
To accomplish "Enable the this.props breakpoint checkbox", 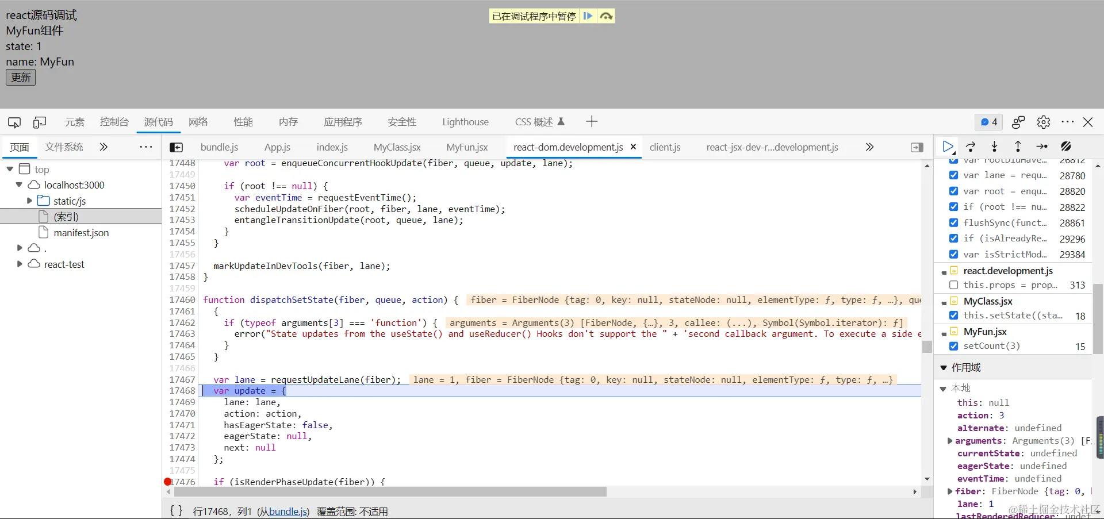I will pyautogui.click(x=954, y=285).
